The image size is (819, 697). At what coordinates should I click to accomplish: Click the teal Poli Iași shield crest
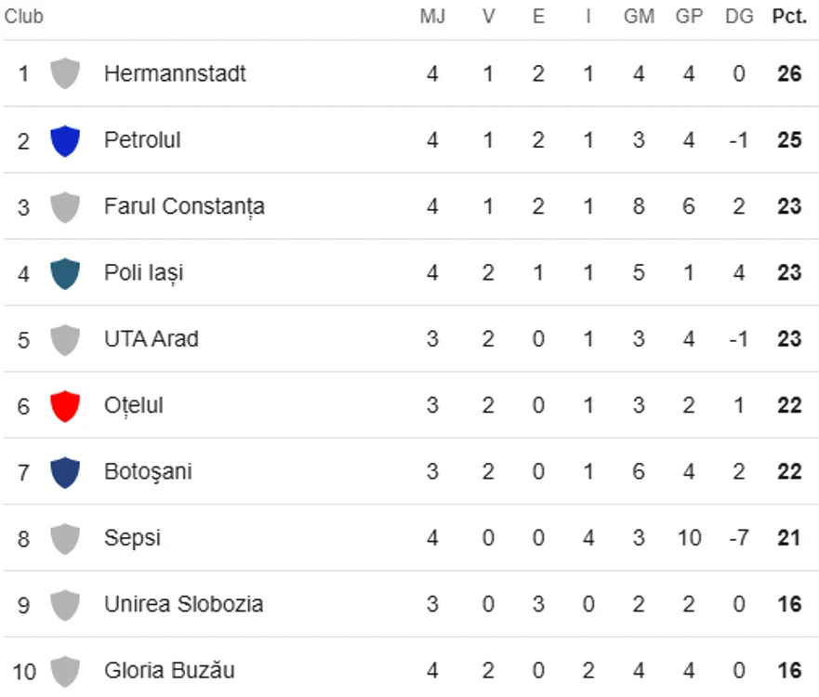coord(65,273)
